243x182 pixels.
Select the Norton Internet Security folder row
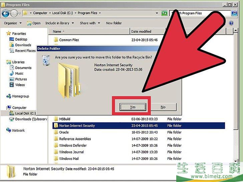pyautogui.click(x=139, y=126)
